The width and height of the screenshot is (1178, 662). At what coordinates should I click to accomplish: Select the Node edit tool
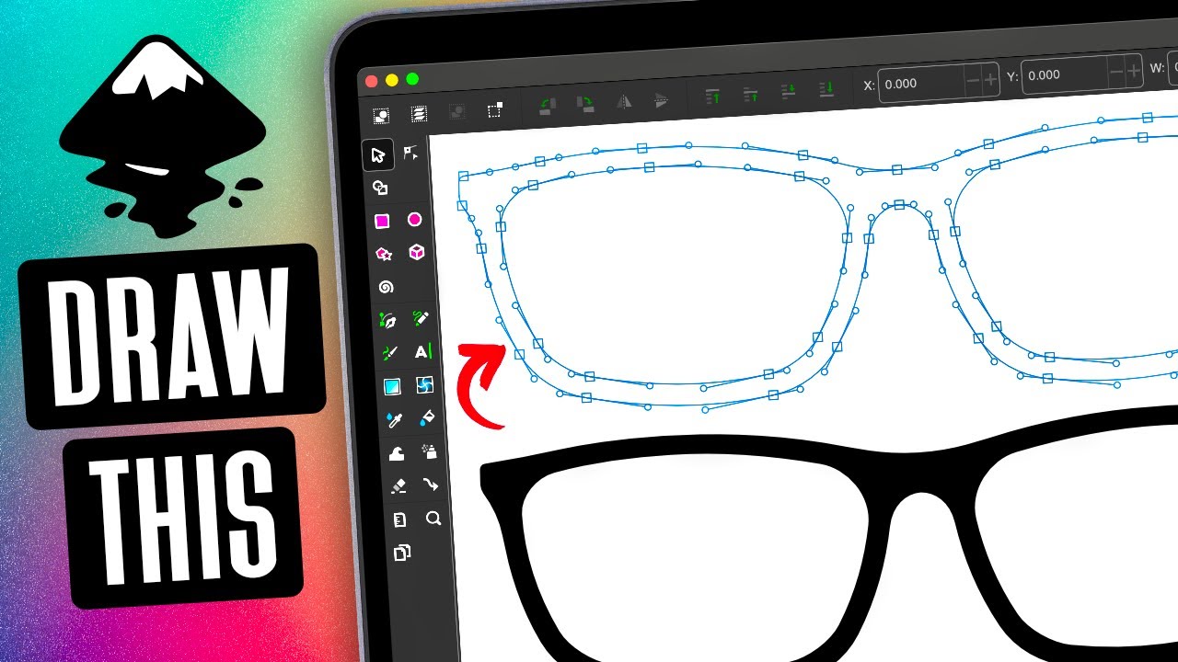[411, 154]
